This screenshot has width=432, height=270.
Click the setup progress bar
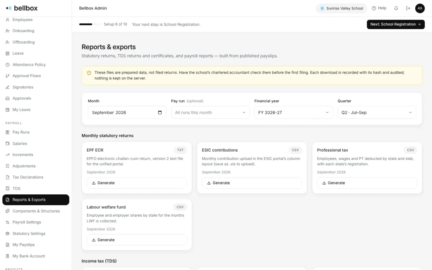click(90, 24)
